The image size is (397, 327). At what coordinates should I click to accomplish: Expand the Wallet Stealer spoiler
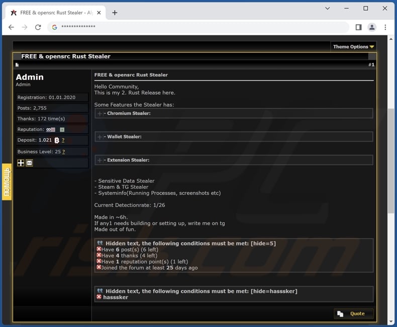click(x=100, y=137)
